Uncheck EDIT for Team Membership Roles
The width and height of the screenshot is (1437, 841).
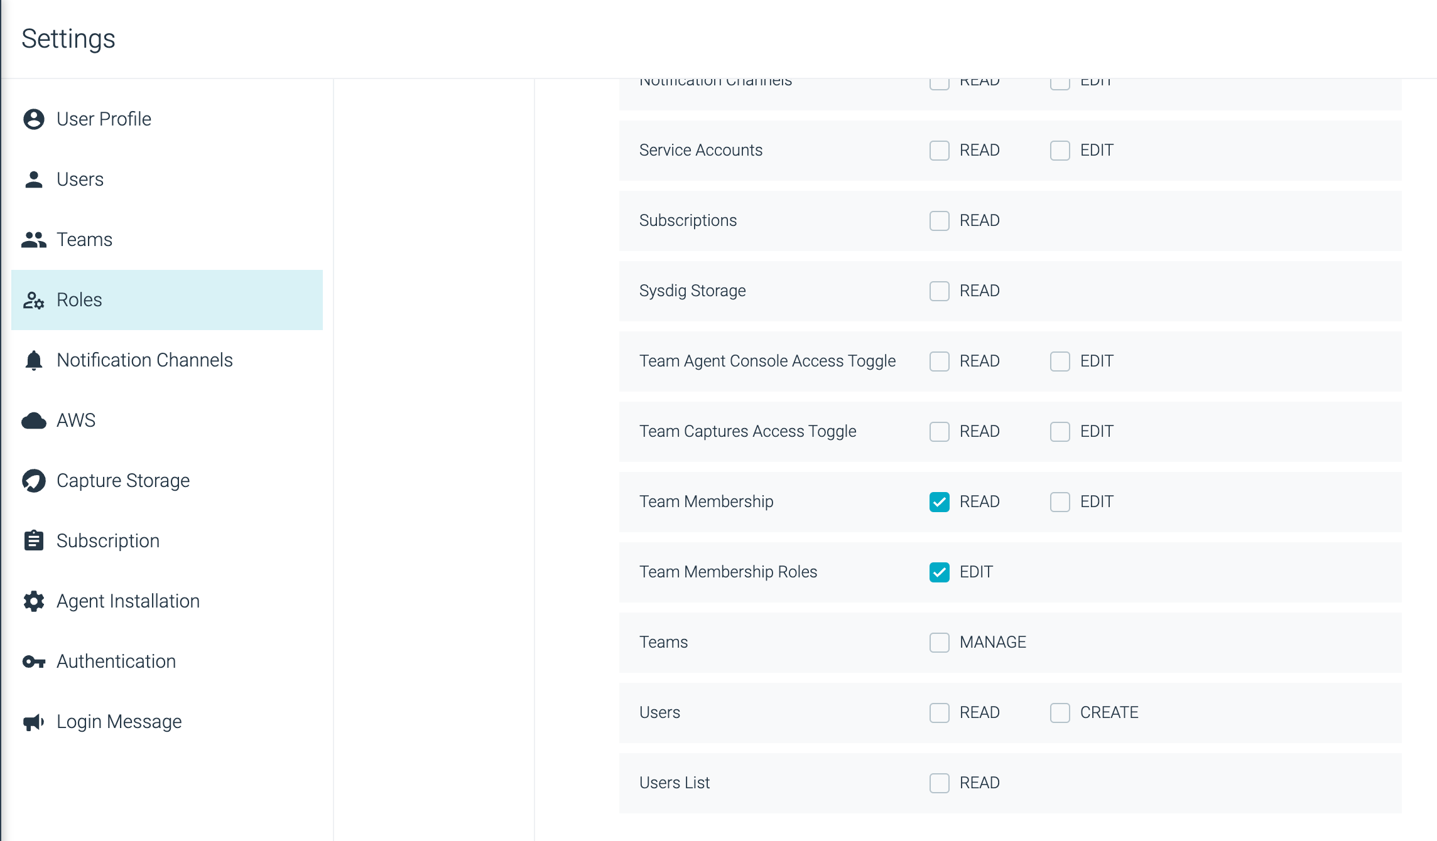[x=940, y=572]
